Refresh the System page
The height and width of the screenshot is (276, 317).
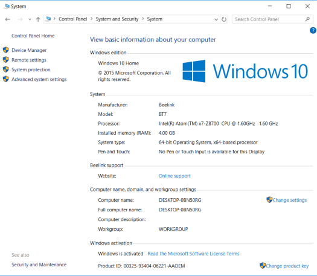pyautogui.click(x=224, y=19)
